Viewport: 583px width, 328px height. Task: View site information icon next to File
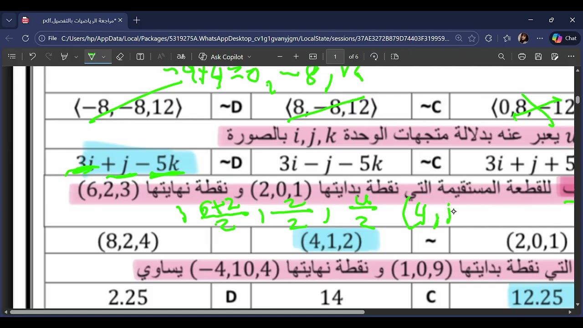42,38
